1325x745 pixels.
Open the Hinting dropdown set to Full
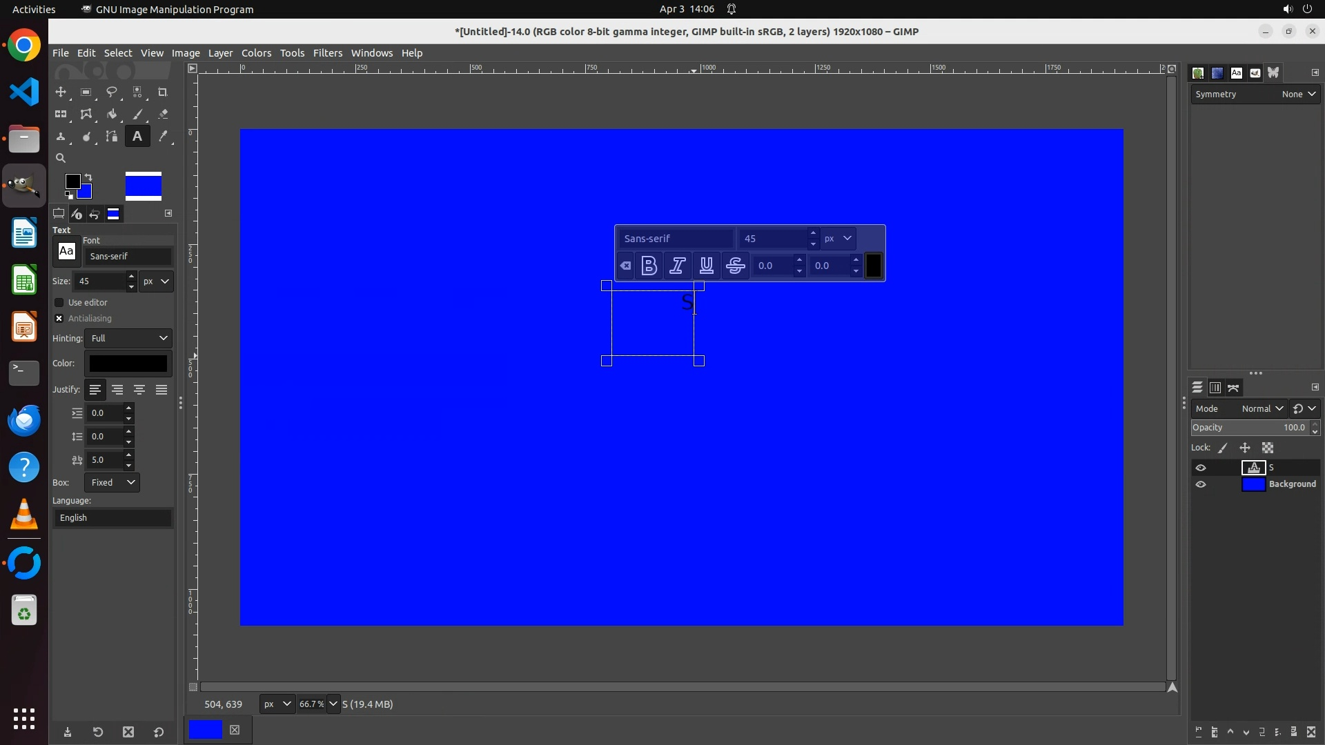(x=128, y=338)
